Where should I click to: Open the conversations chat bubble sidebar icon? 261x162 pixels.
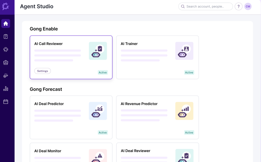[6, 49]
